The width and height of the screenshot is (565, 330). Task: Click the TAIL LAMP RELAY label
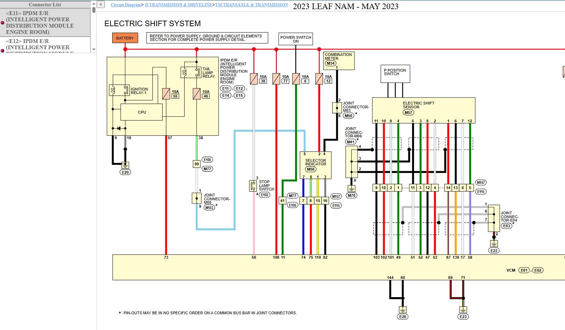(209, 73)
